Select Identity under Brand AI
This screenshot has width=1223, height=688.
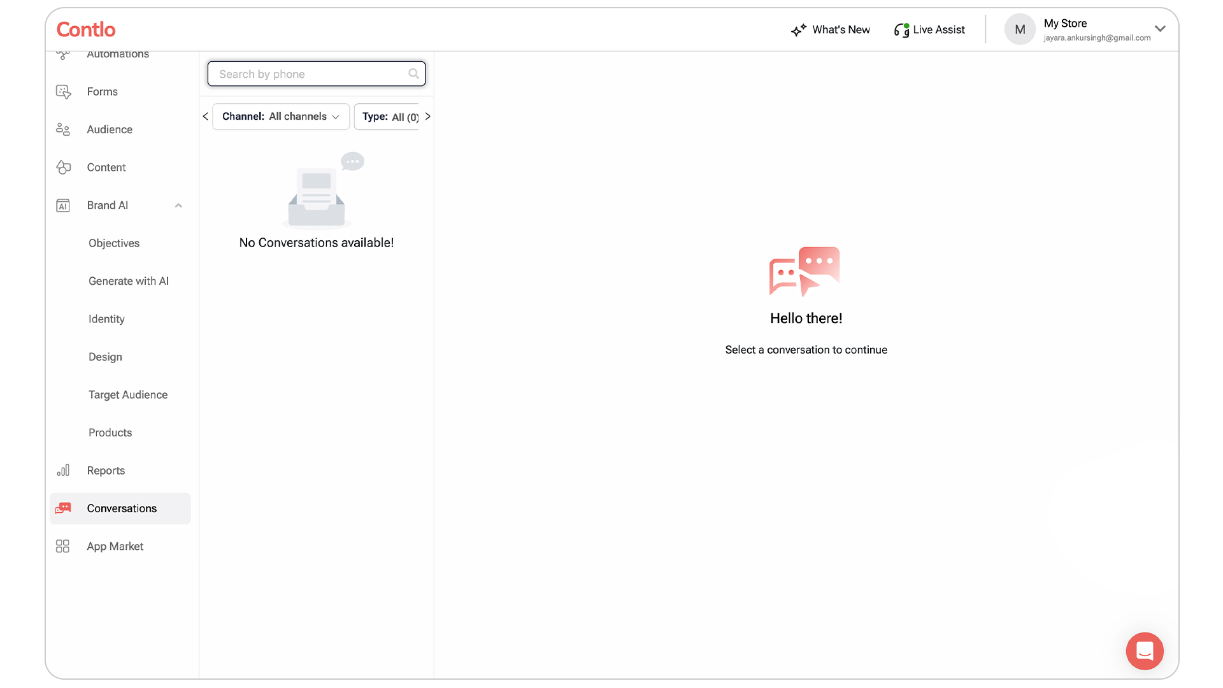click(106, 319)
